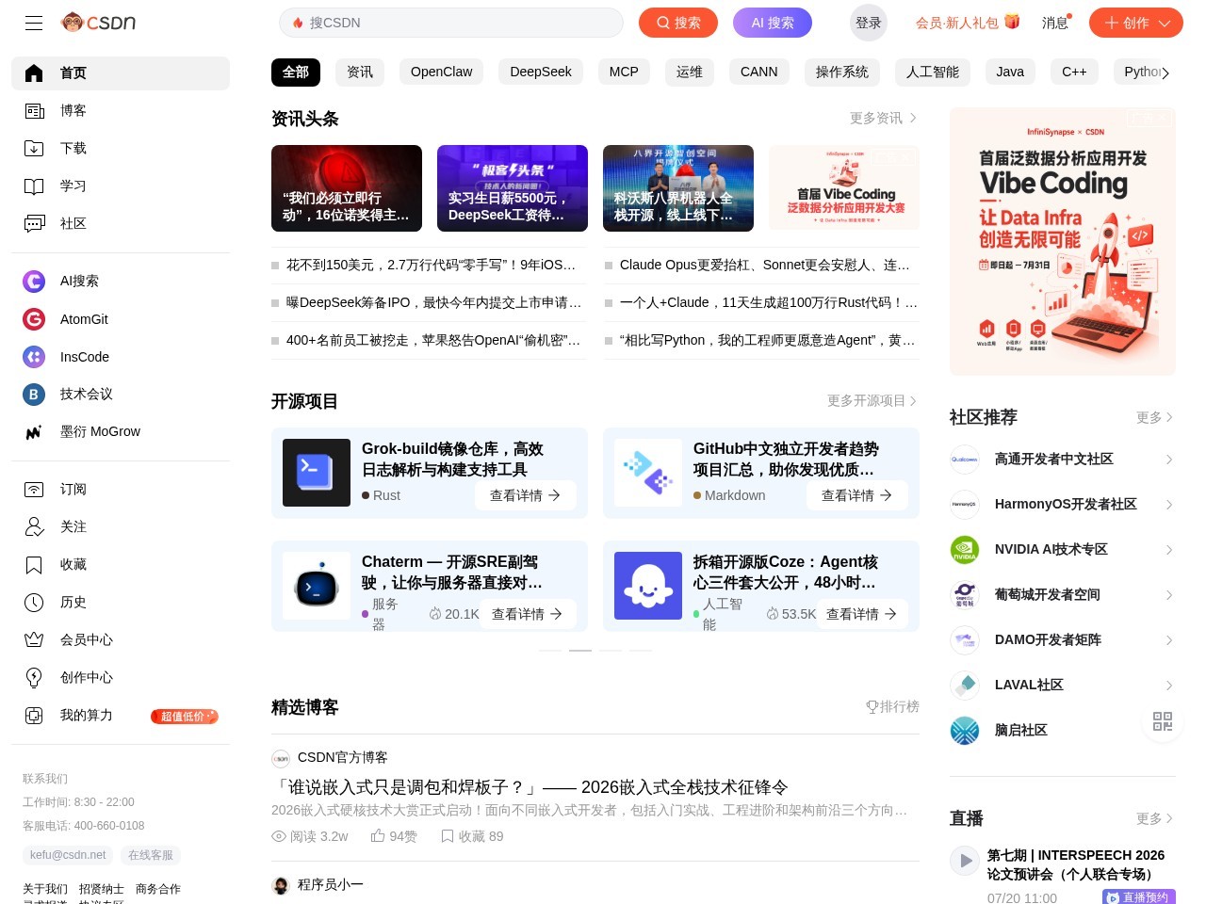Click the NVIDIA AI技术专区 logo
This screenshot has height=904, width=1206.
coord(965,549)
